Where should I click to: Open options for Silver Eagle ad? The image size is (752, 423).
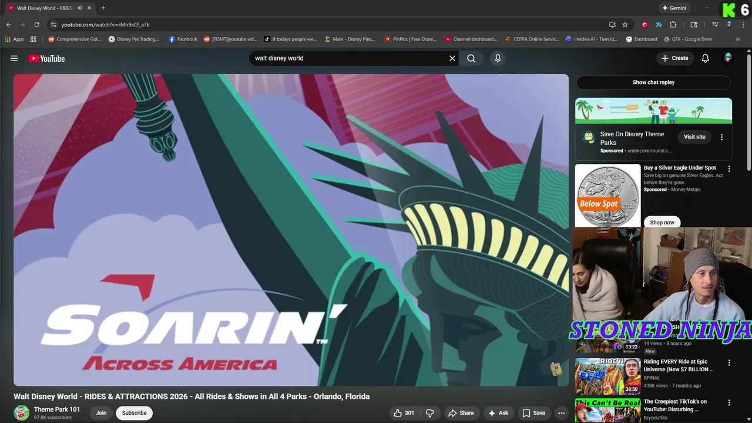[x=729, y=169]
